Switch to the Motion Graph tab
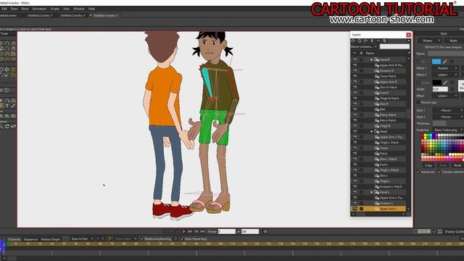 [x=50, y=239]
